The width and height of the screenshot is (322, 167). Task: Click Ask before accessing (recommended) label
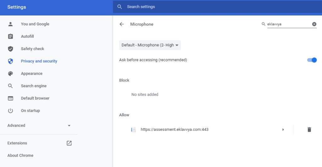(153, 60)
